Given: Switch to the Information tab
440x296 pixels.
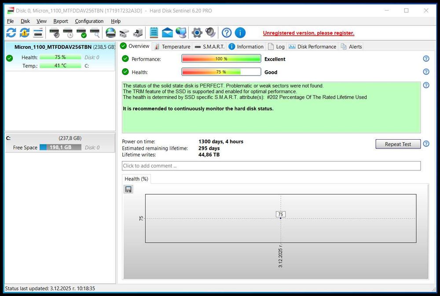Looking at the screenshot, I should pyautogui.click(x=246, y=47).
